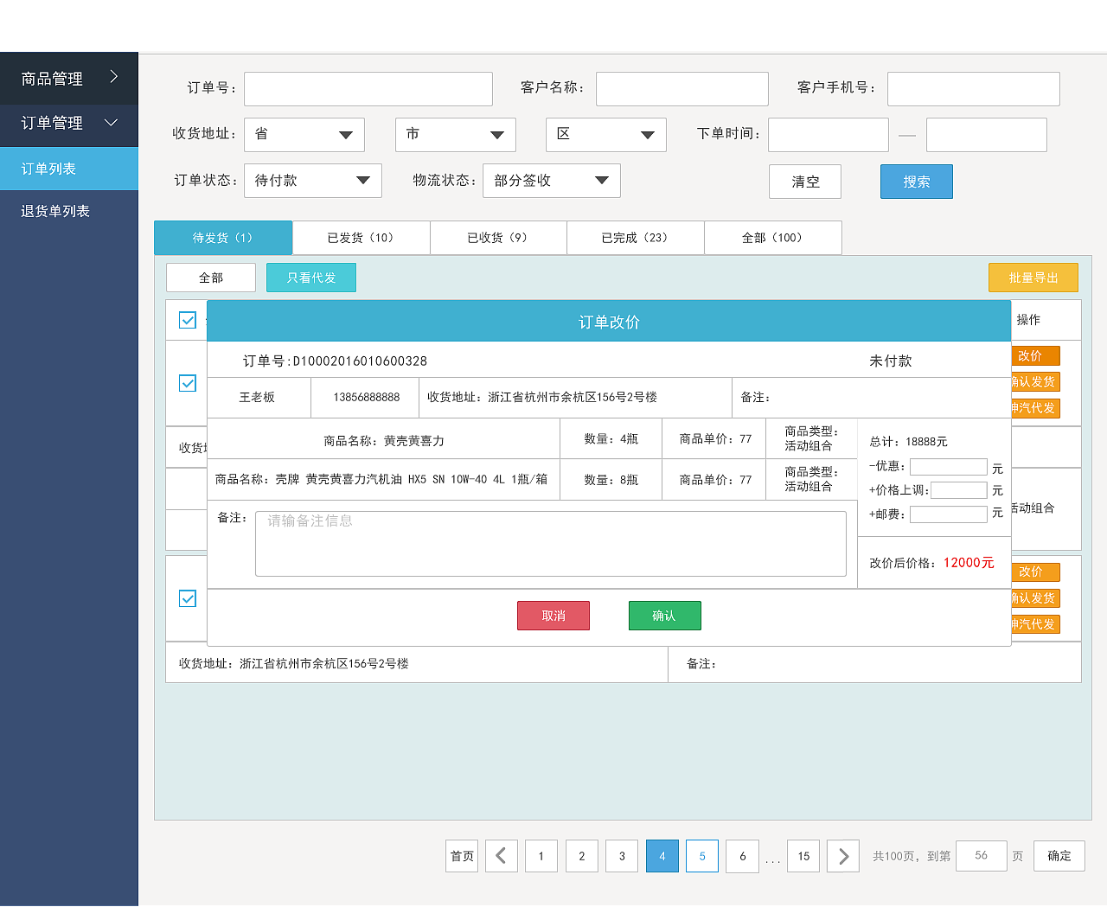Click the first order's 改价 button
The height and width of the screenshot is (907, 1107).
(x=1035, y=356)
